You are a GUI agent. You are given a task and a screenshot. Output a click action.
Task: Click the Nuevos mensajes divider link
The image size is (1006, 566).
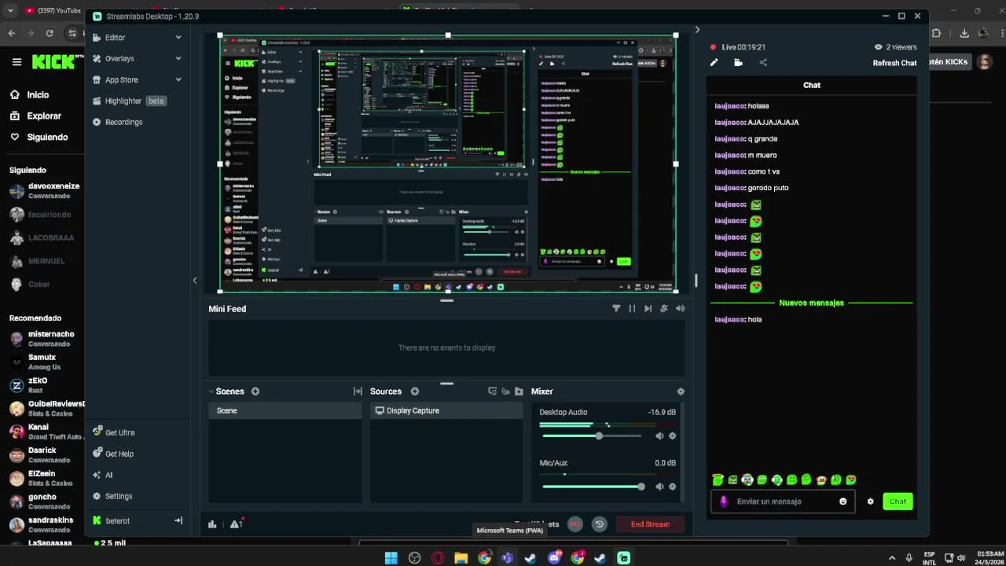(812, 303)
